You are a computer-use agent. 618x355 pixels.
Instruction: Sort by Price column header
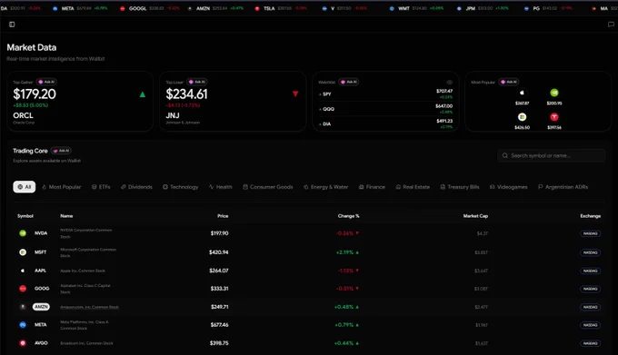point(223,216)
